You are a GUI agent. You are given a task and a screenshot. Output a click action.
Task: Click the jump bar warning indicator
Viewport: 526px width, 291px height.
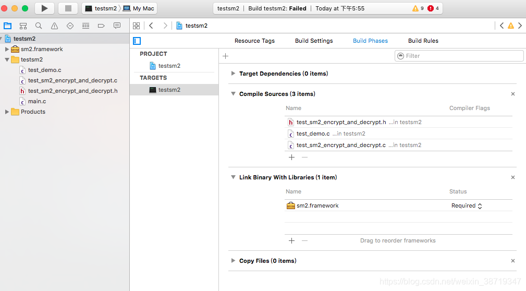[510, 26]
